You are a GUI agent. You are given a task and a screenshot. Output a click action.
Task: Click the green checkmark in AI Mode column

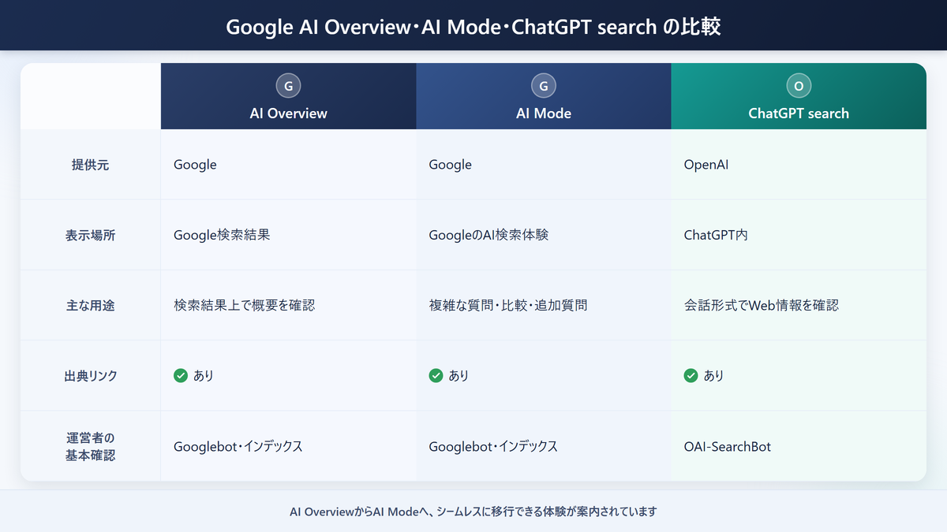(436, 376)
